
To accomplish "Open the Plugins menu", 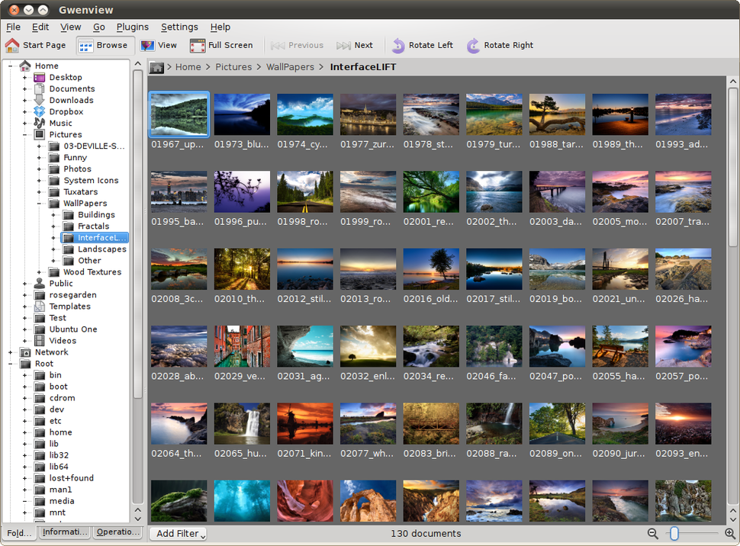I will click(x=133, y=26).
